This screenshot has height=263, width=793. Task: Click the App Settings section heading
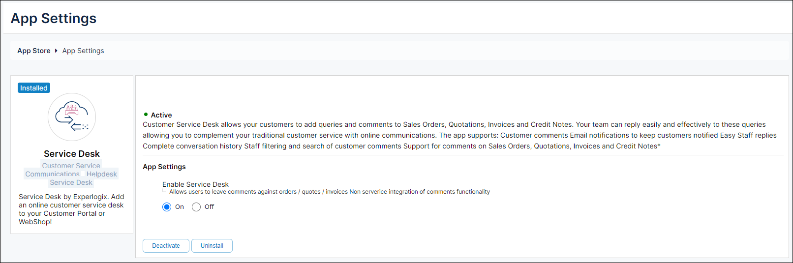[x=164, y=167]
